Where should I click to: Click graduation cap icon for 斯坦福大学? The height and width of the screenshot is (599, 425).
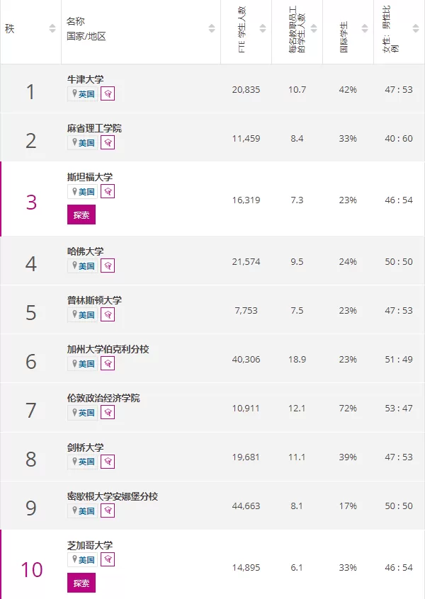pyautogui.click(x=108, y=191)
